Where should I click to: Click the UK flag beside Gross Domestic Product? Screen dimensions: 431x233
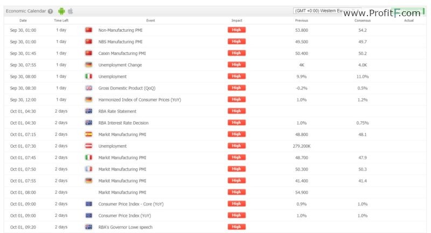88,88
